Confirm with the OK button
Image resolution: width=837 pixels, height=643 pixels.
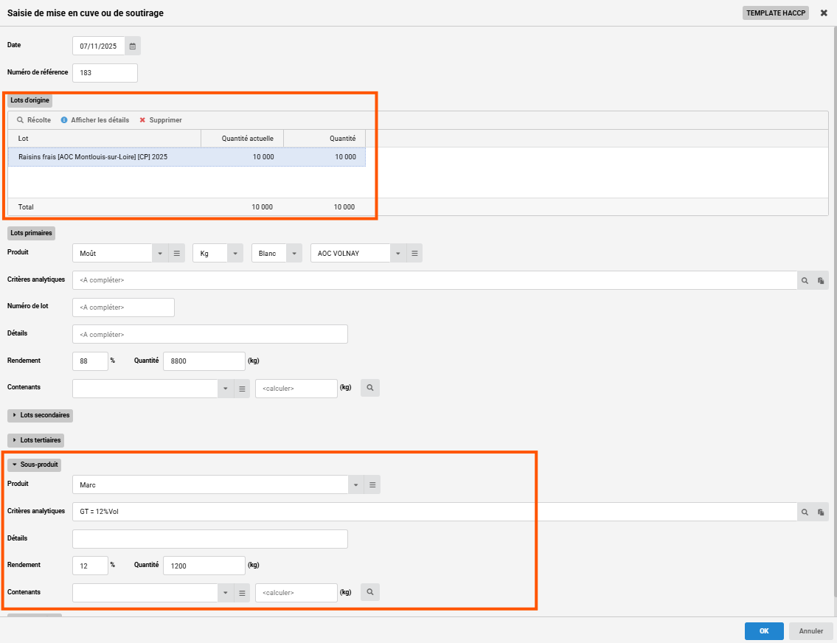(x=764, y=630)
